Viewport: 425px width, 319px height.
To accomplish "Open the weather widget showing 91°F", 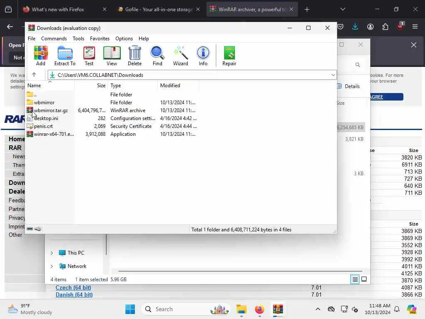I will tap(30, 309).
